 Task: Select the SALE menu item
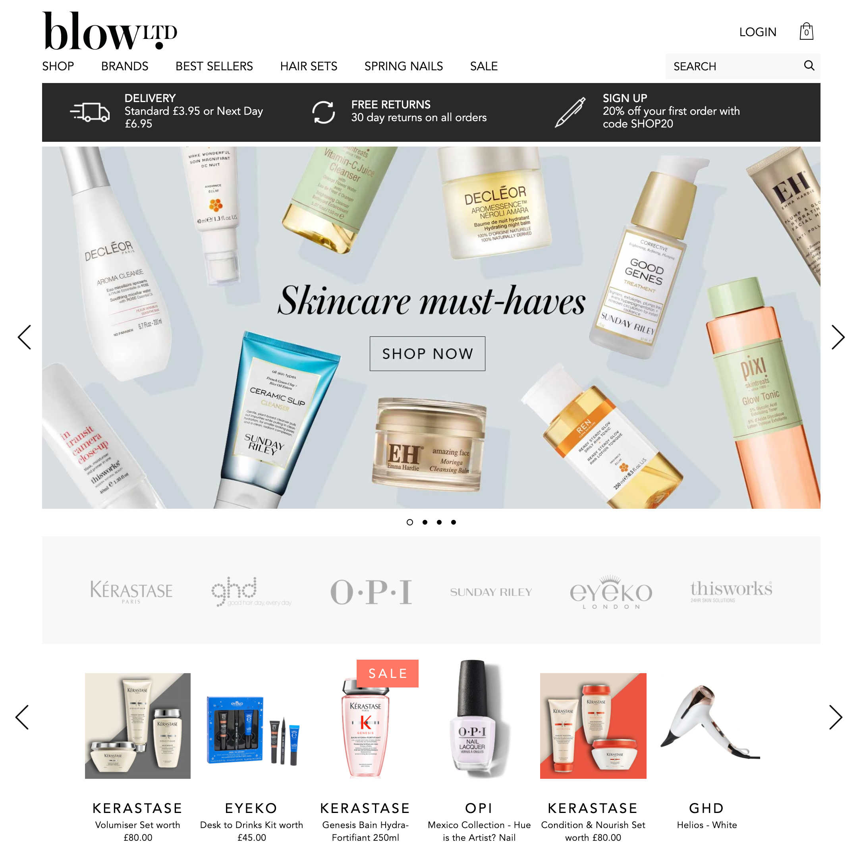tap(483, 66)
